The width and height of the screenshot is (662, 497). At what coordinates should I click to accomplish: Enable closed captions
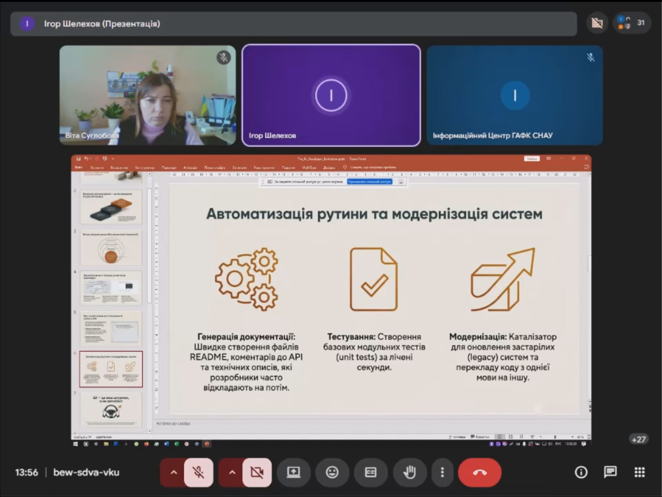371,472
